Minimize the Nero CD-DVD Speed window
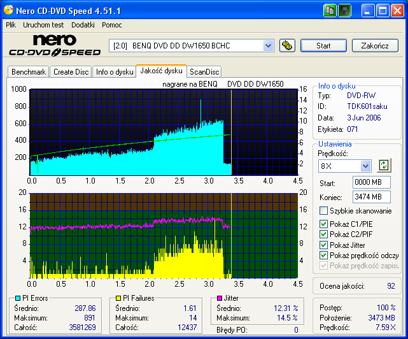The height and width of the screenshot is (339, 408). [x=368, y=11]
